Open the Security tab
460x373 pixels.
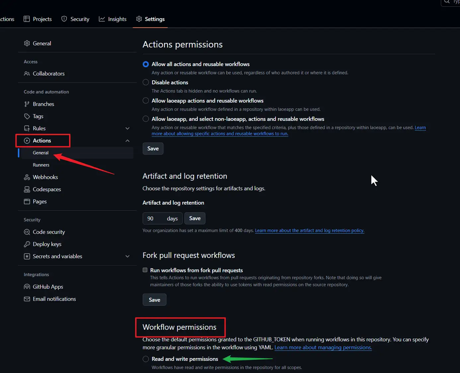(75, 19)
